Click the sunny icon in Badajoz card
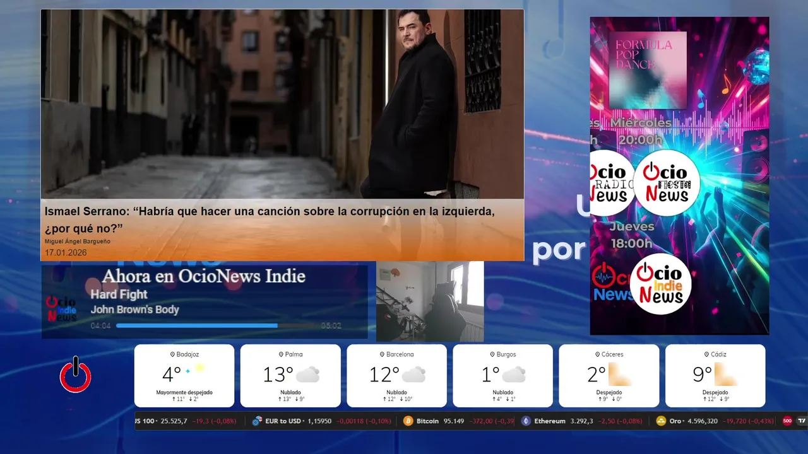 click(x=196, y=370)
